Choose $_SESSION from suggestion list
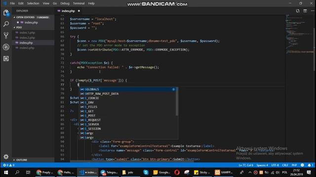 pos(127,129)
